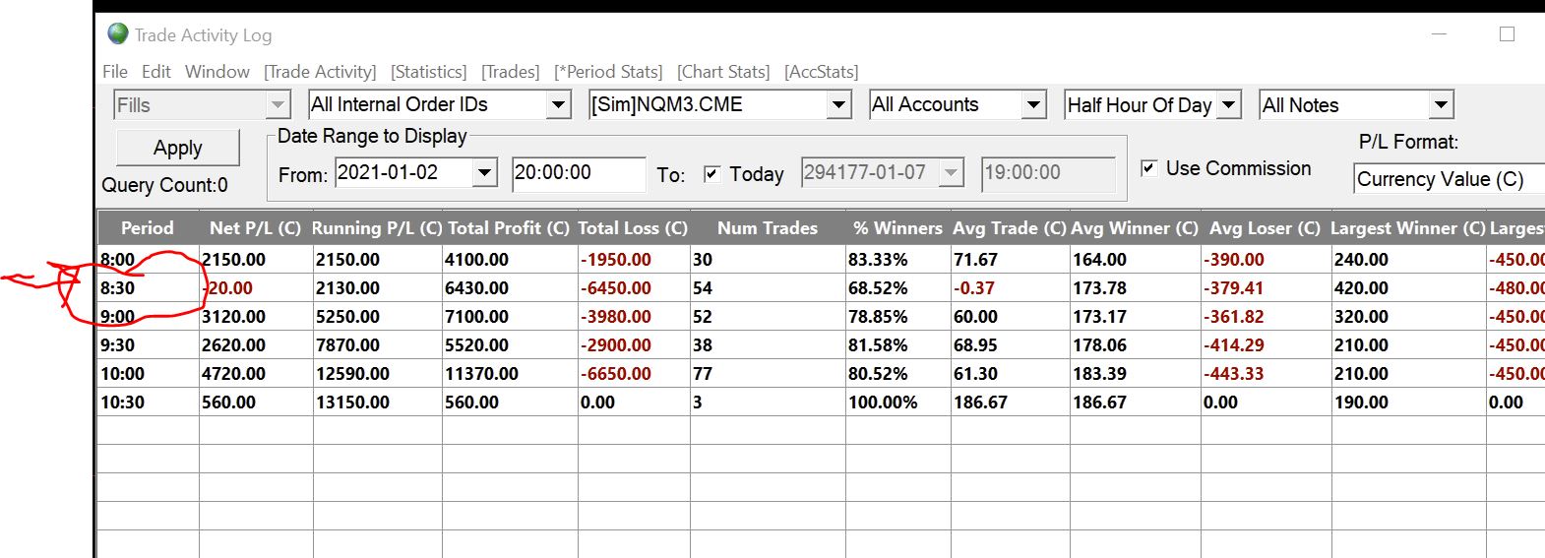
Task: Open the From date picker dropdown
Action: click(x=485, y=173)
